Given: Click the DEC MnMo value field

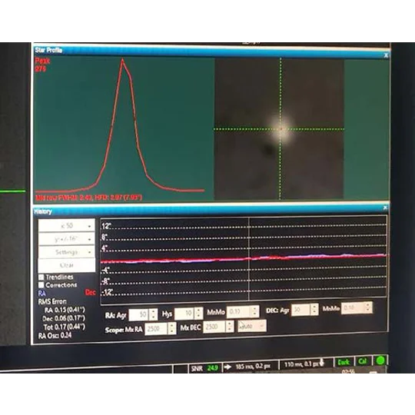Looking at the screenshot, I should pos(353,308).
